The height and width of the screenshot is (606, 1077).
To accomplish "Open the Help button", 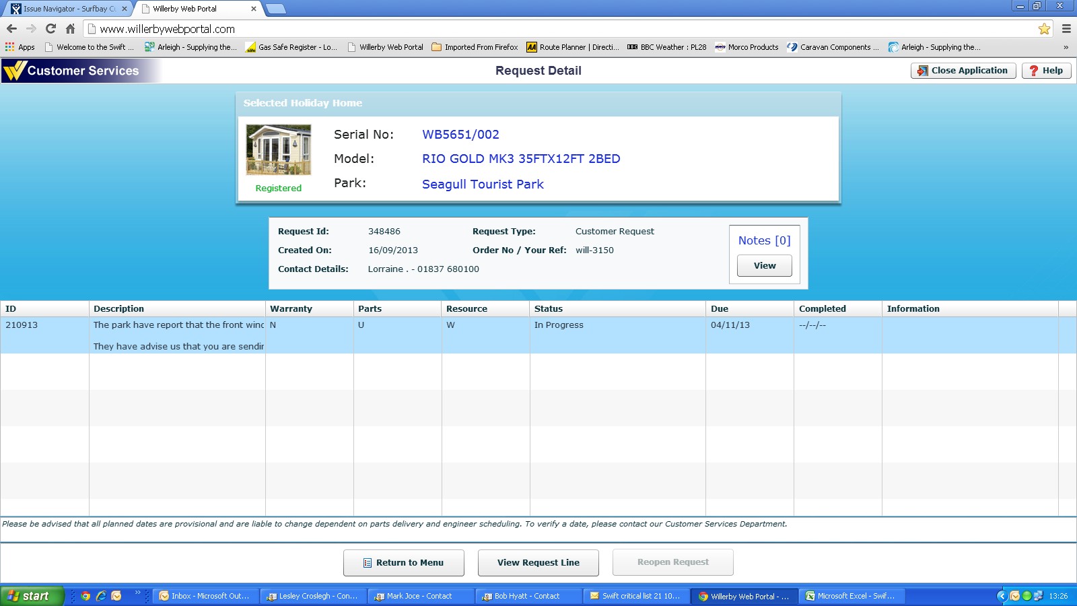I will 1046,71.
